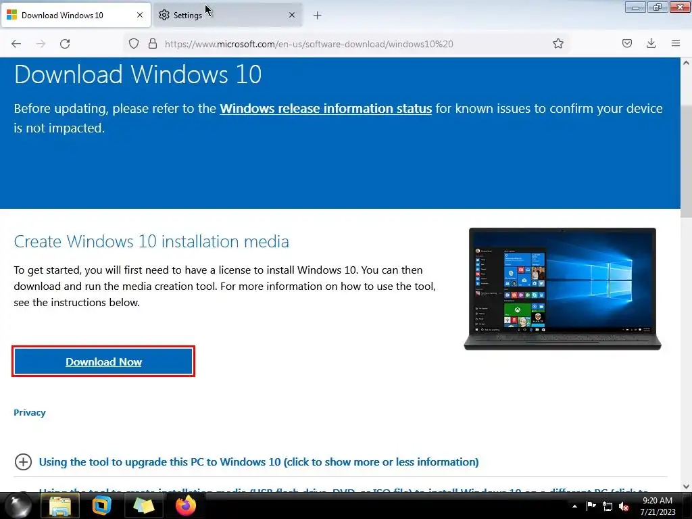The image size is (692, 519).
Task: Open the tracking protection shield icon
Action: [x=134, y=44]
